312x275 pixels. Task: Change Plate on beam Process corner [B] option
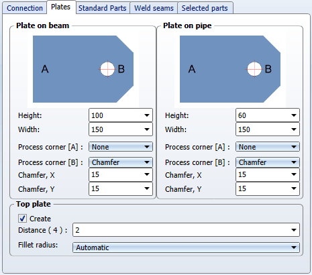121,162
